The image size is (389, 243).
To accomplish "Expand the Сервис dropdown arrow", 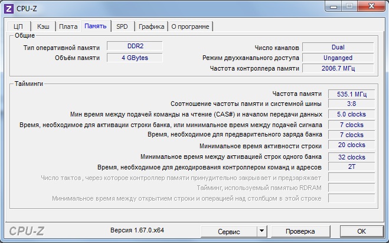I will tap(261, 231).
